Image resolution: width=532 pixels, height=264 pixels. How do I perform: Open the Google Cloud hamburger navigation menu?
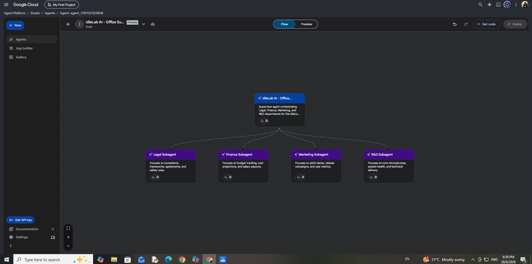tap(6, 5)
